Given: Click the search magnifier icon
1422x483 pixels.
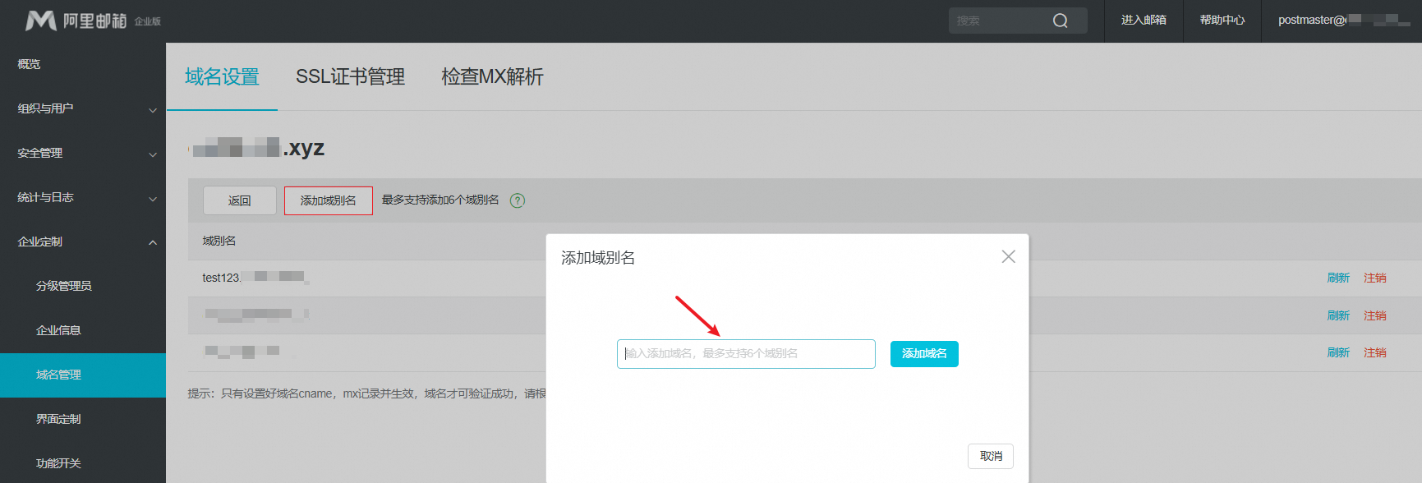Looking at the screenshot, I should (x=1060, y=21).
